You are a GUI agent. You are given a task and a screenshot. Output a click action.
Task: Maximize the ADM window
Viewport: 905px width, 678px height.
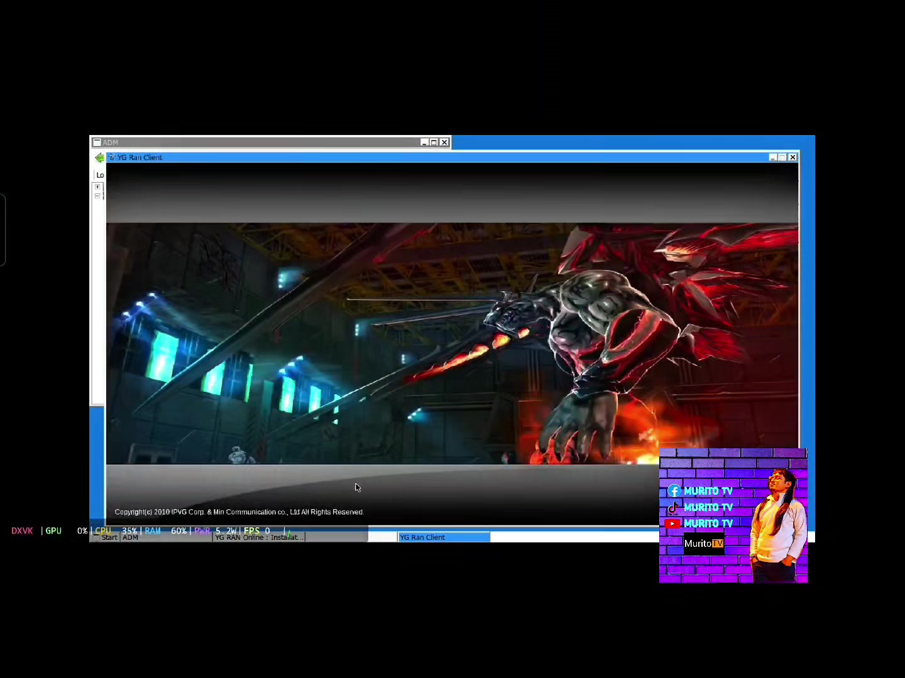434,143
